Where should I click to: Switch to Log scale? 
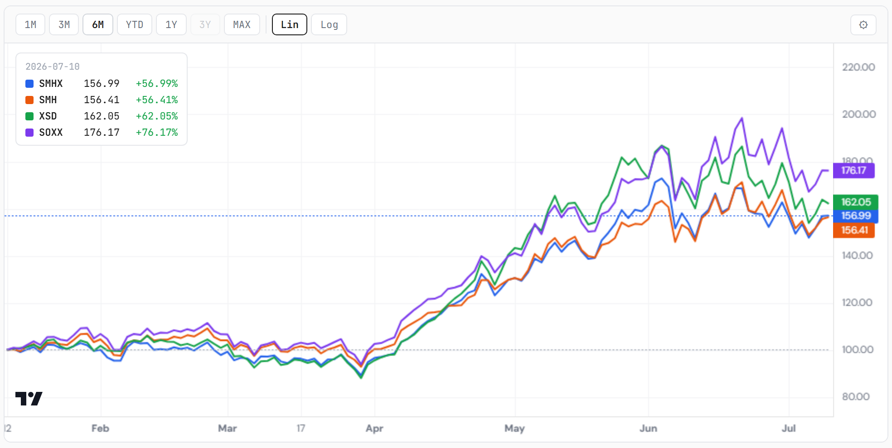[x=329, y=24]
